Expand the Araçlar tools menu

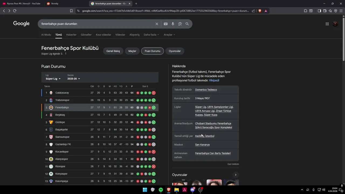[x=169, y=35]
